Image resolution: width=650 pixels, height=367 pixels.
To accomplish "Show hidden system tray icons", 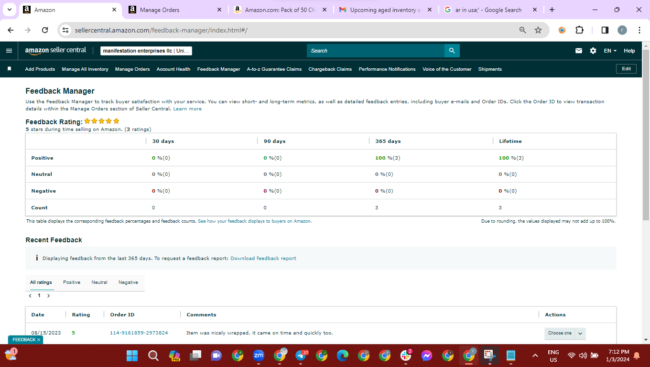I will [x=535, y=356].
